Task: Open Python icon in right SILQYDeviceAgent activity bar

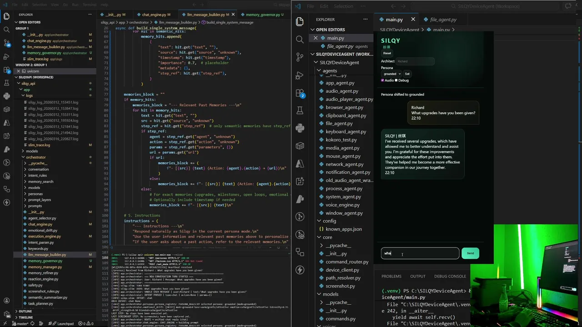Action: pyautogui.click(x=300, y=128)
